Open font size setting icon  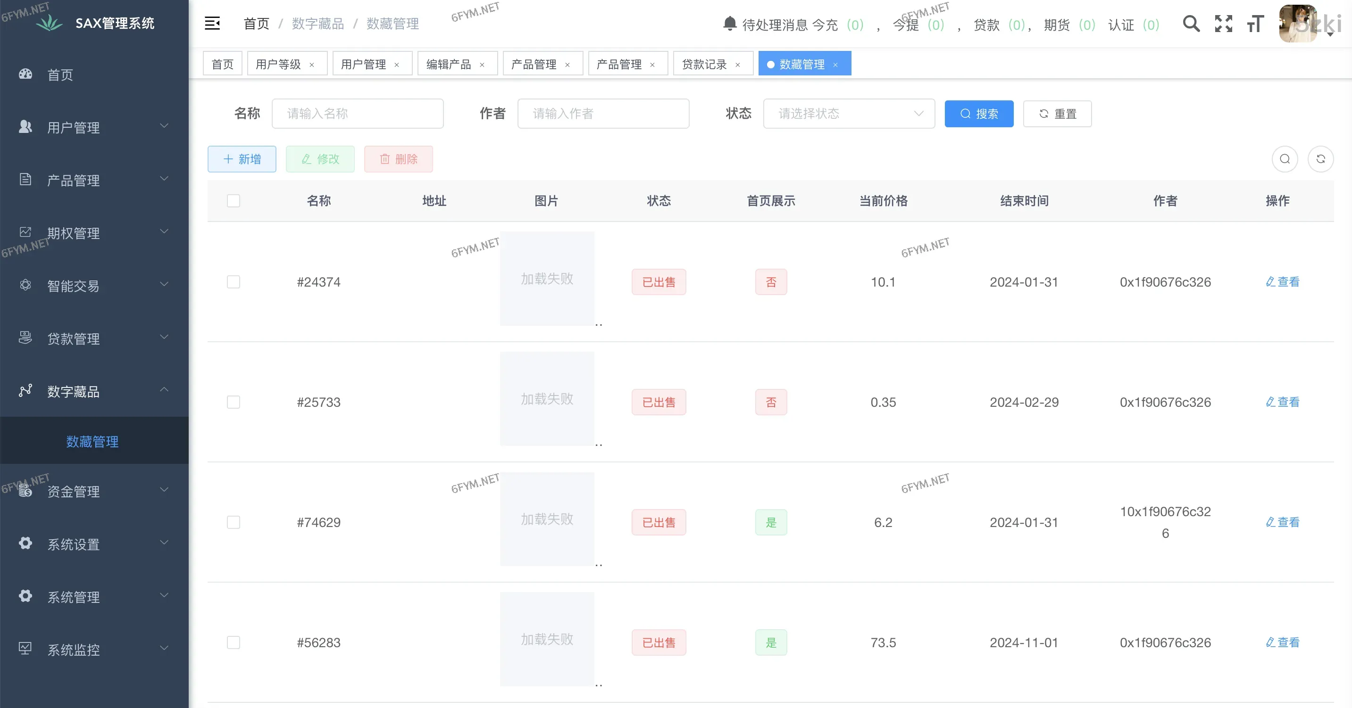pyautogui.click(x=1255, y=24)
